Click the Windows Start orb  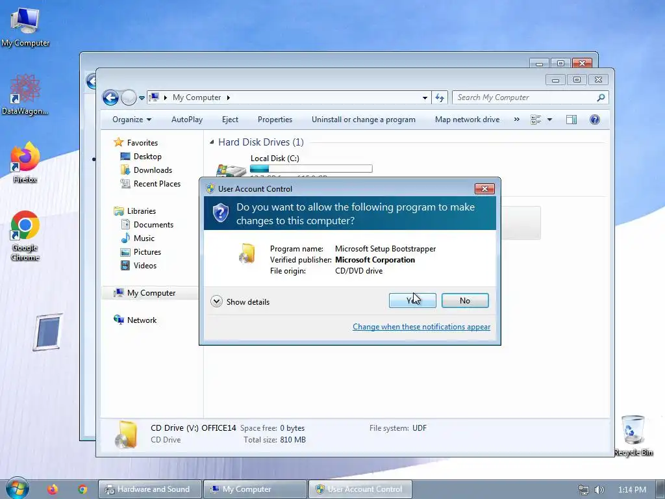(17, 488)
